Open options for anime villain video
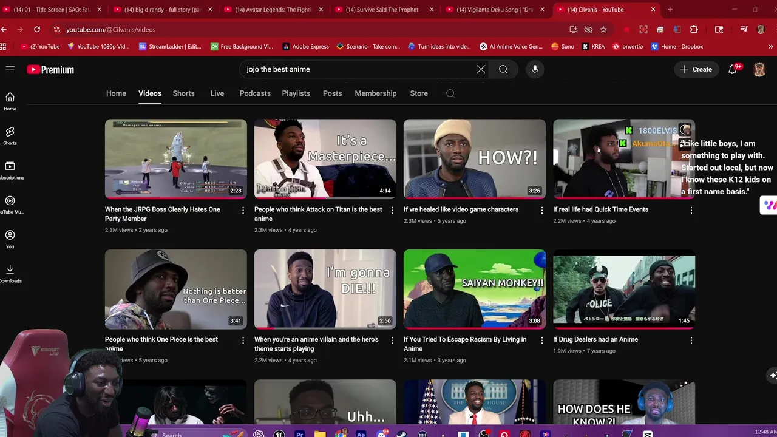This screenshot has height=437, width=777. click(392, 340)
